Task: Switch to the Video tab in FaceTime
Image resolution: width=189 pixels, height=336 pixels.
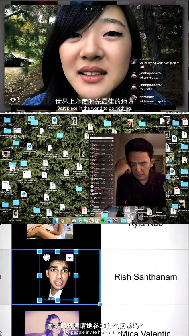Action: coord(96,138)
